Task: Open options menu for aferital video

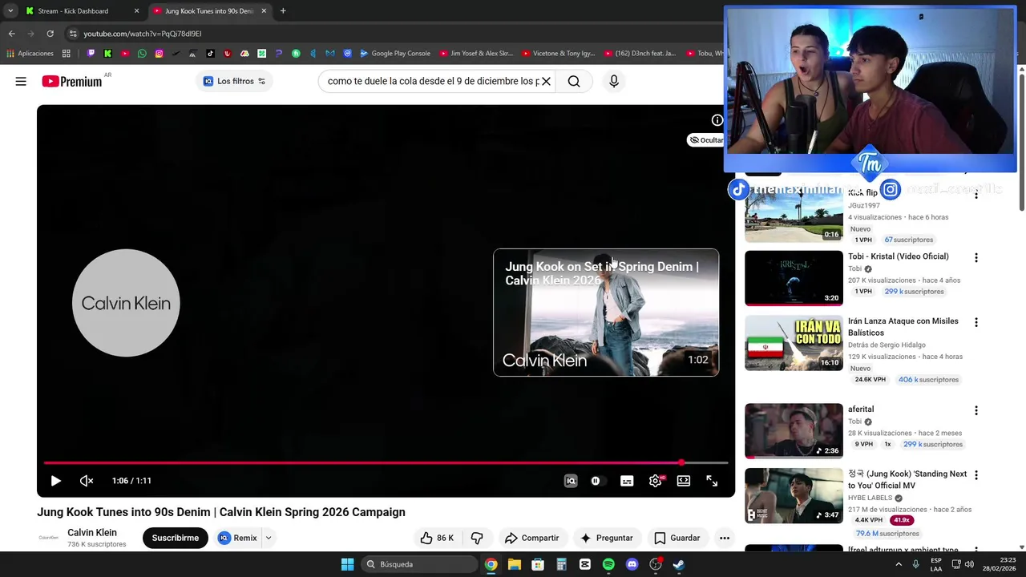Action: tap(976, 410)
